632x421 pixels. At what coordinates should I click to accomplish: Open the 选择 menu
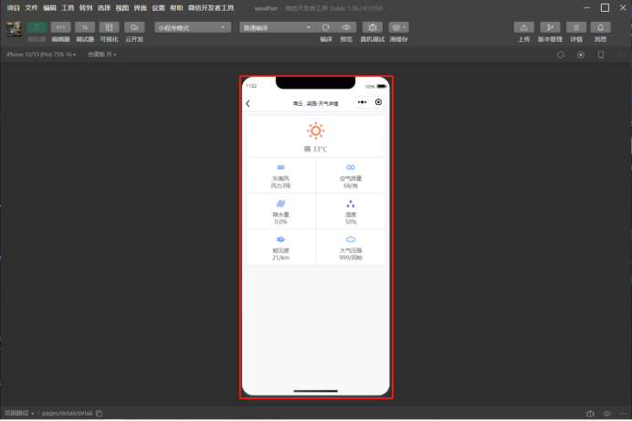[104, 8]
